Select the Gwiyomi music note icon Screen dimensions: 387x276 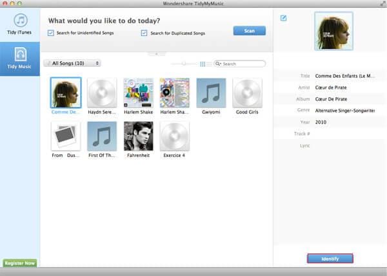211,93
